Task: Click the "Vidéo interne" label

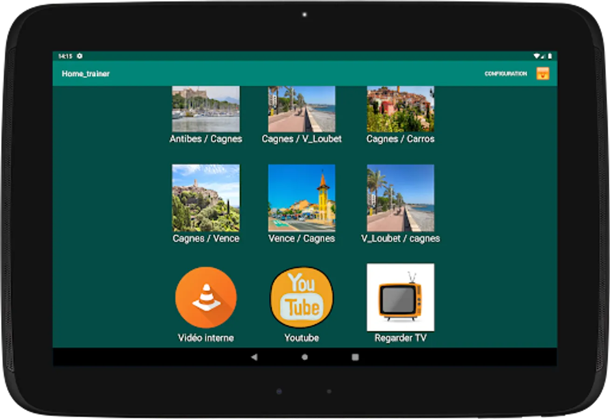Action: (206, 338)
